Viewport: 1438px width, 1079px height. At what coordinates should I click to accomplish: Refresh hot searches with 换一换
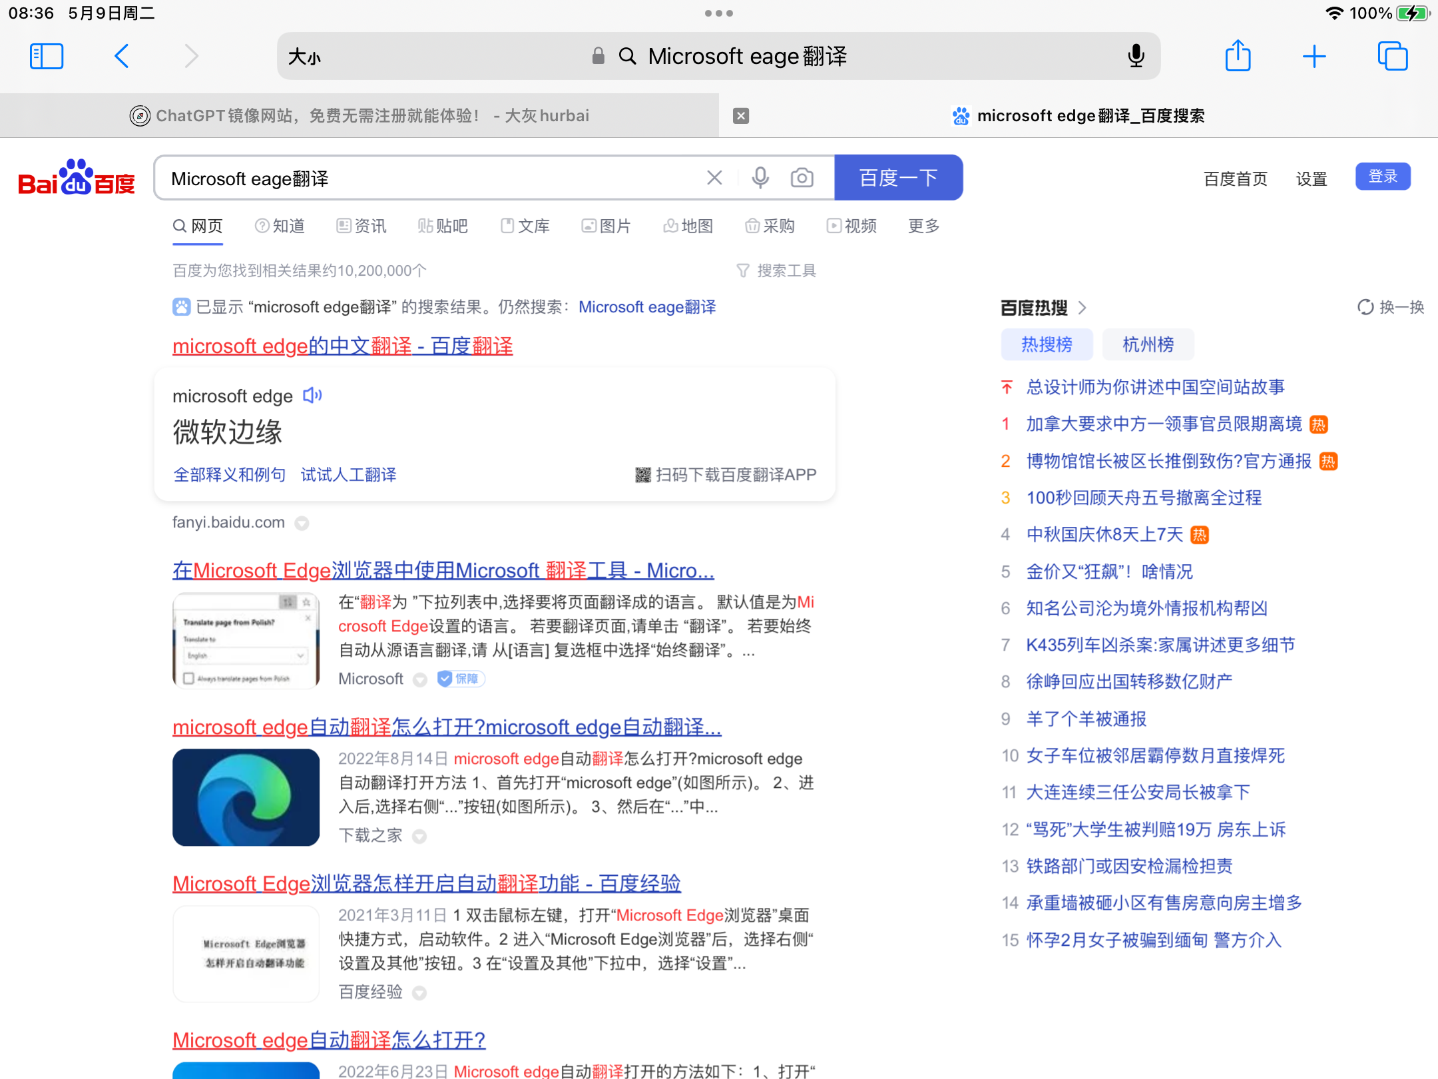click(1391, 307)
